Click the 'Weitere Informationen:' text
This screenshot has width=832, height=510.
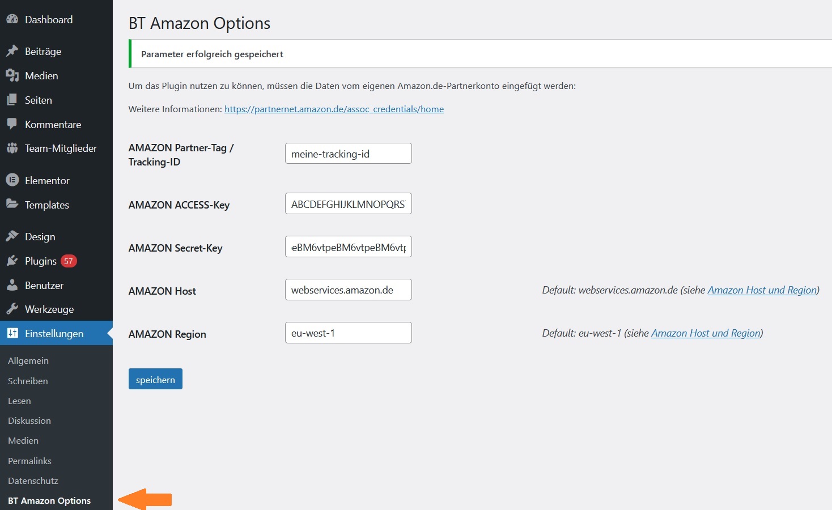175,109
